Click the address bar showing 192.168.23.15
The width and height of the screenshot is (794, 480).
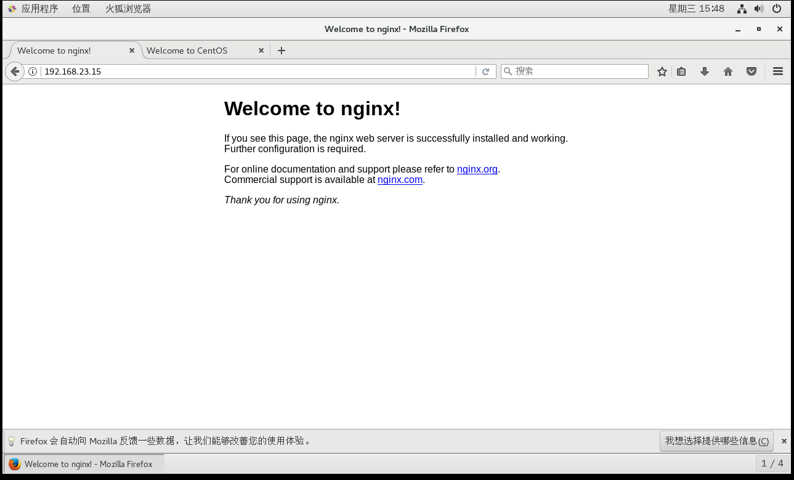click(x=257, y=71)
